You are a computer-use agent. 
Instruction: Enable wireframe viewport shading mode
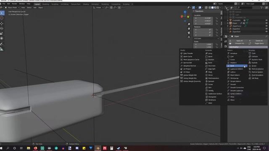pyautogui.click(x=210, y=8)
